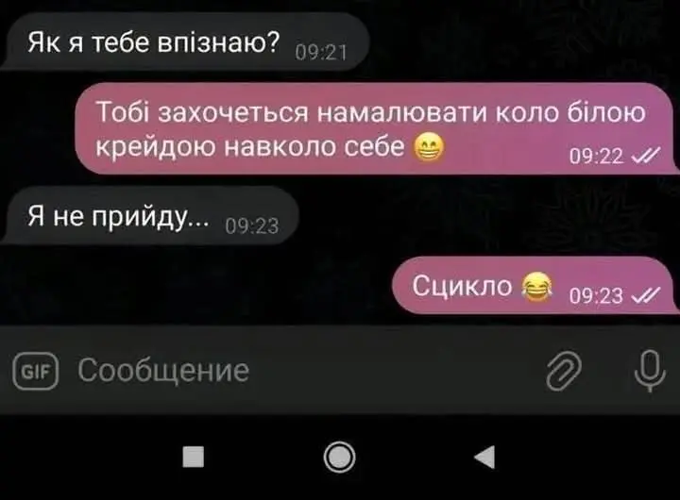This screenshot has width=680, height=500.
Task: Open the GIF picker
Action: tap(36, 371)
